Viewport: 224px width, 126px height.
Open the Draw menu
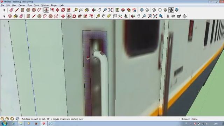(x=30, y=5)
